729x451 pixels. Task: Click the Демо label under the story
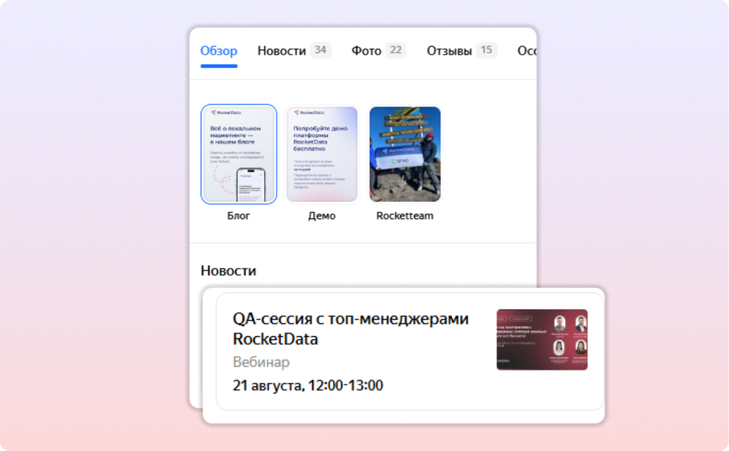(x=322, y=215)
